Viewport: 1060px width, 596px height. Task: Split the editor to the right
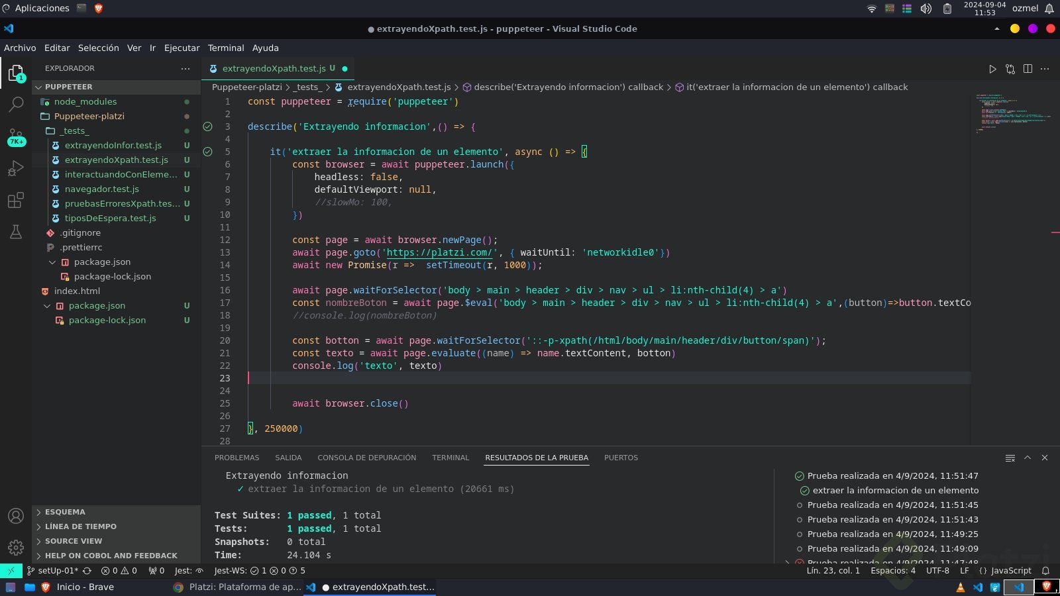(x=1028, y=69)
